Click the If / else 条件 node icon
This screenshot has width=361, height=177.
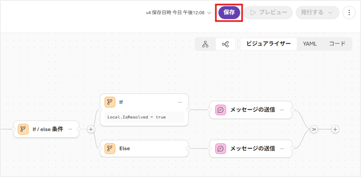tap(23, 129)
